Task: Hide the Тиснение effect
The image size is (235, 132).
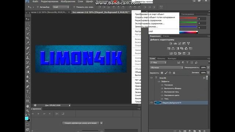Action: tap(162, 85)
